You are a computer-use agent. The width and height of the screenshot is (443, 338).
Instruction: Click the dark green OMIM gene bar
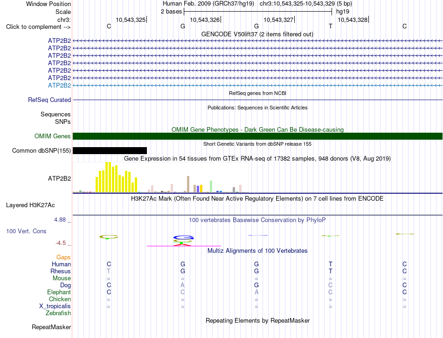point(257,136)
